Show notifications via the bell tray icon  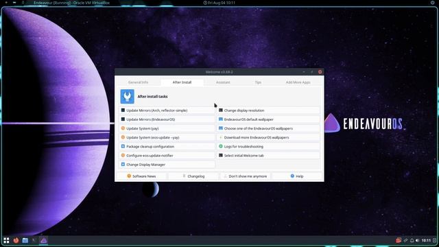point(412,240)
